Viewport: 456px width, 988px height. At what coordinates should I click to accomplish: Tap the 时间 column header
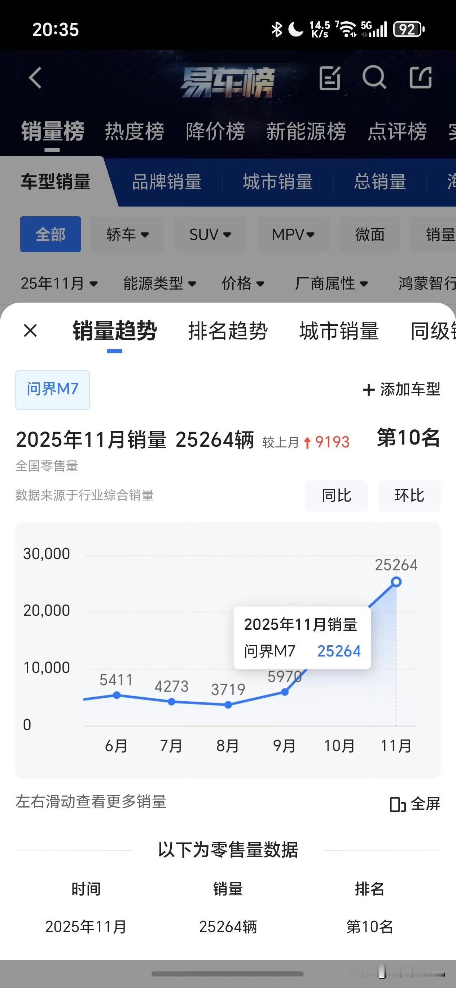click(86, 889)
